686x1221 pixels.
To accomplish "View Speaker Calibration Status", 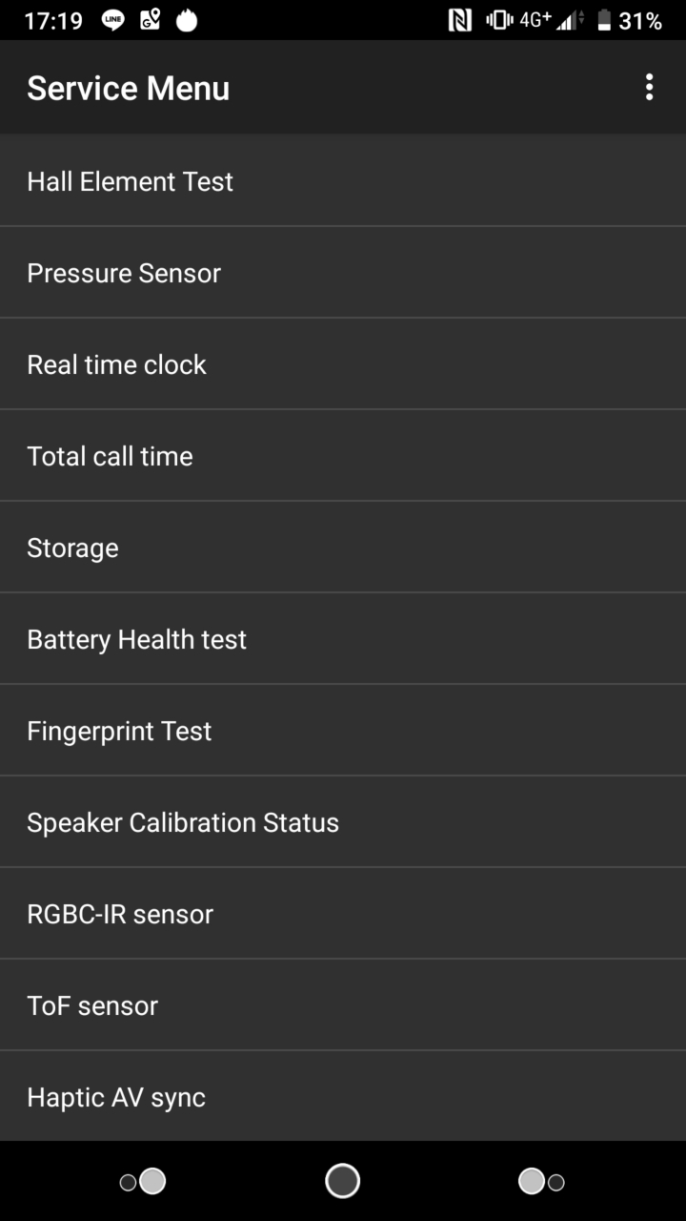I will [x=343, y=822].
